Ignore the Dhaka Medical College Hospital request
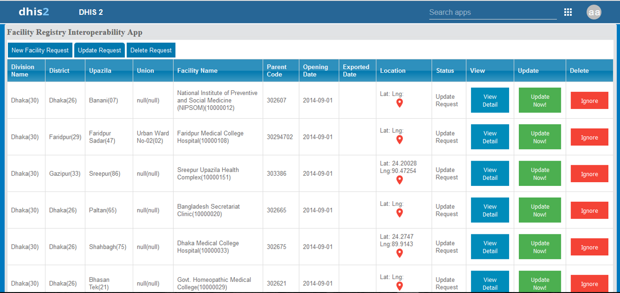Viewport: 620px width, 293px height. pos(589,247)
